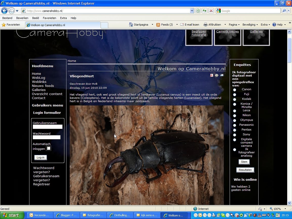292x219 pixels.
Task: Open the Beveiliging dropdown menu
Action: coord(250,25)
